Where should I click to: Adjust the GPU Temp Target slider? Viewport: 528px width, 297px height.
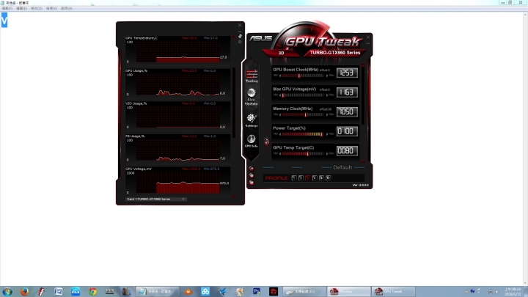303,153
